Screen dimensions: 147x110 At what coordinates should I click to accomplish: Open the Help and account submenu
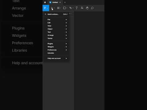(x=56, y=58)
